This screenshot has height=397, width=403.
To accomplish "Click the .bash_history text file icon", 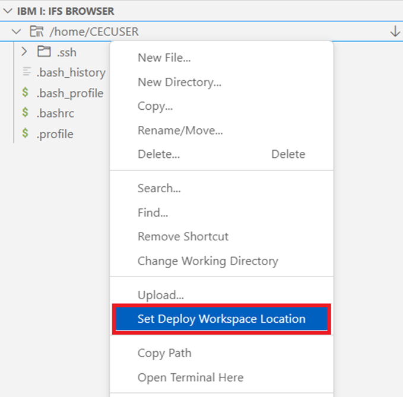I will click(26, 73).
